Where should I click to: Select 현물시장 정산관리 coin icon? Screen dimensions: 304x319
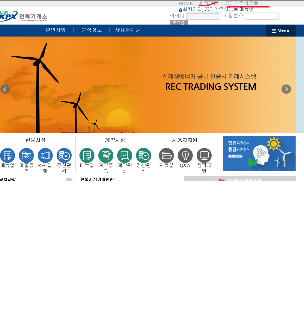pyautogui.click(x=64, y=155)
